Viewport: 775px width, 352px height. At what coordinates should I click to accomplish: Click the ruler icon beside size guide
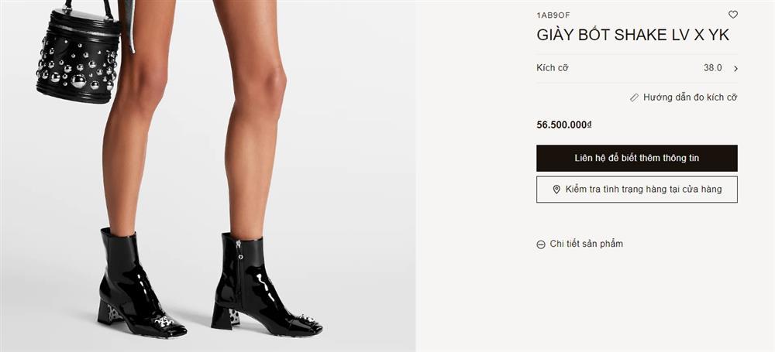click(x=634, y=97)
